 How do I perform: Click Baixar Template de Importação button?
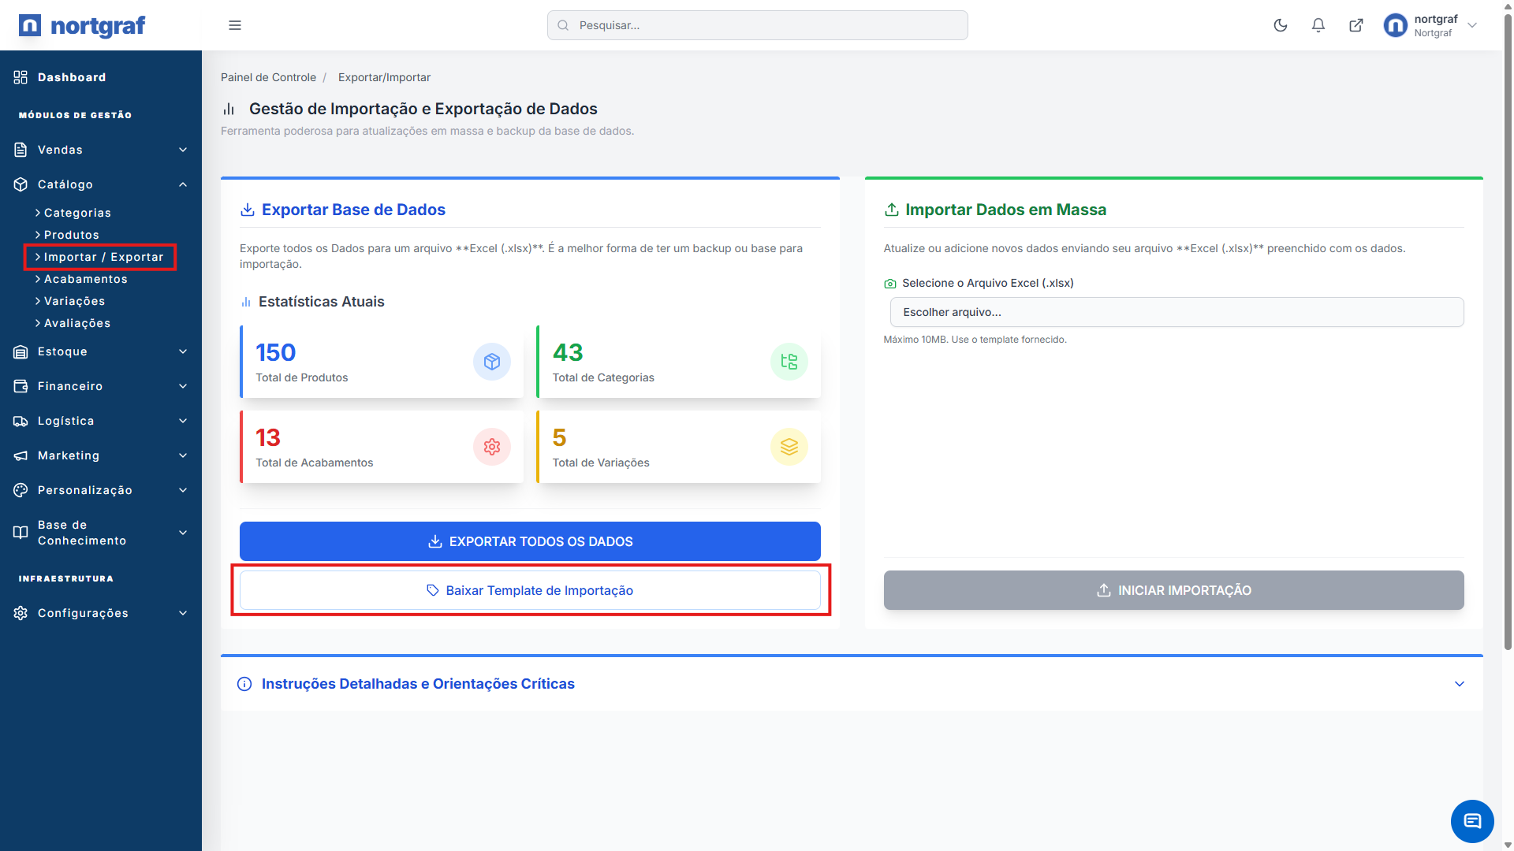click(x=530, y=590)
